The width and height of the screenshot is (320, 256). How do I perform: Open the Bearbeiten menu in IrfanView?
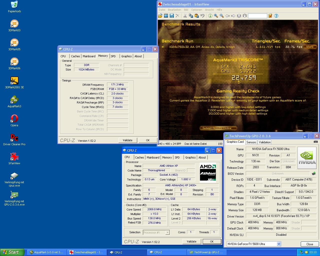(x=174, y=10)
